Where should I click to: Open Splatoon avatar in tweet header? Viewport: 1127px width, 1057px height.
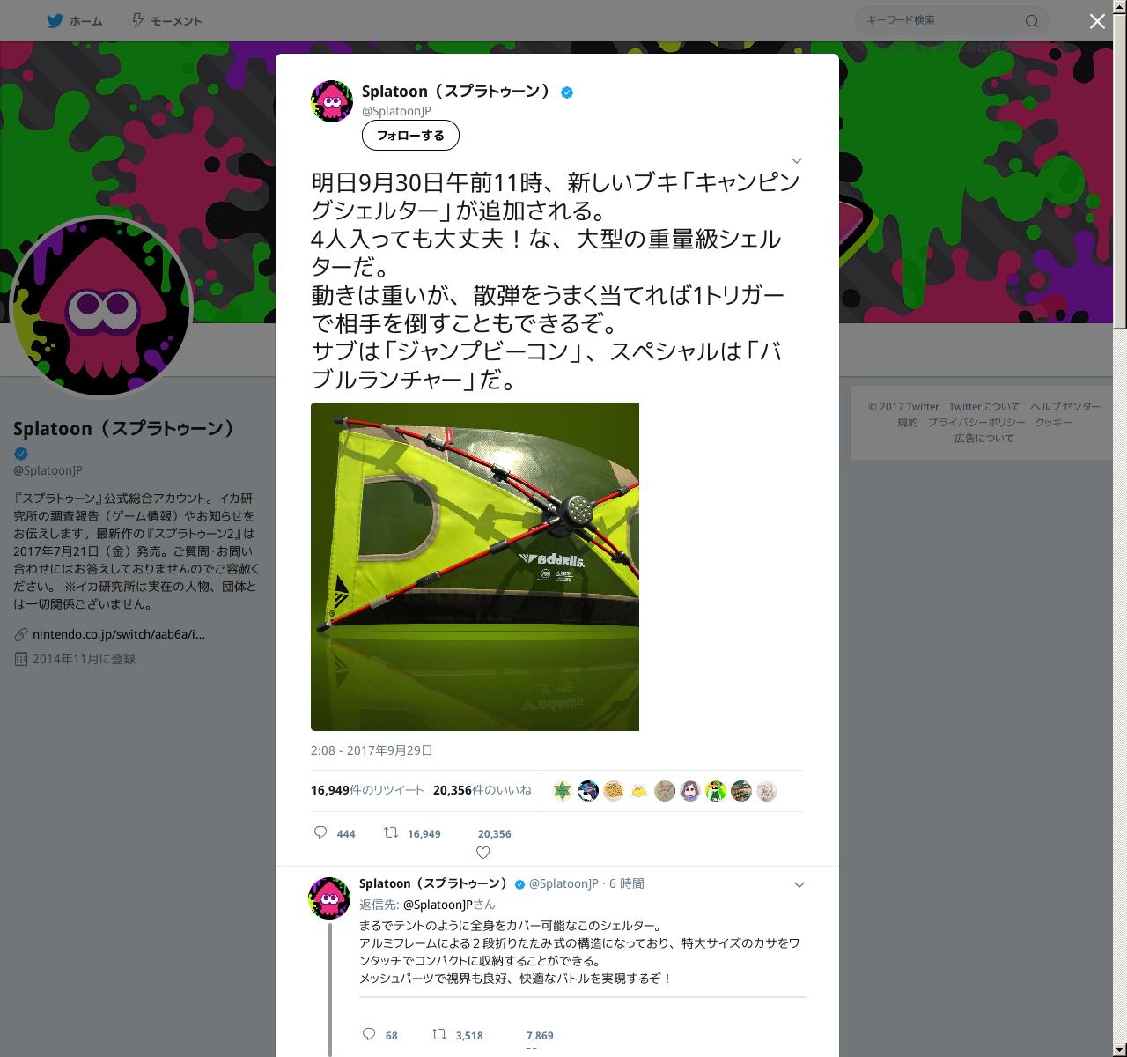click(x=332, y=100)
